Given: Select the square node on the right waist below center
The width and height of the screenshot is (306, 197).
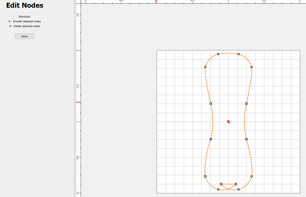Looking at the screenshot, I should coord(247,139).
